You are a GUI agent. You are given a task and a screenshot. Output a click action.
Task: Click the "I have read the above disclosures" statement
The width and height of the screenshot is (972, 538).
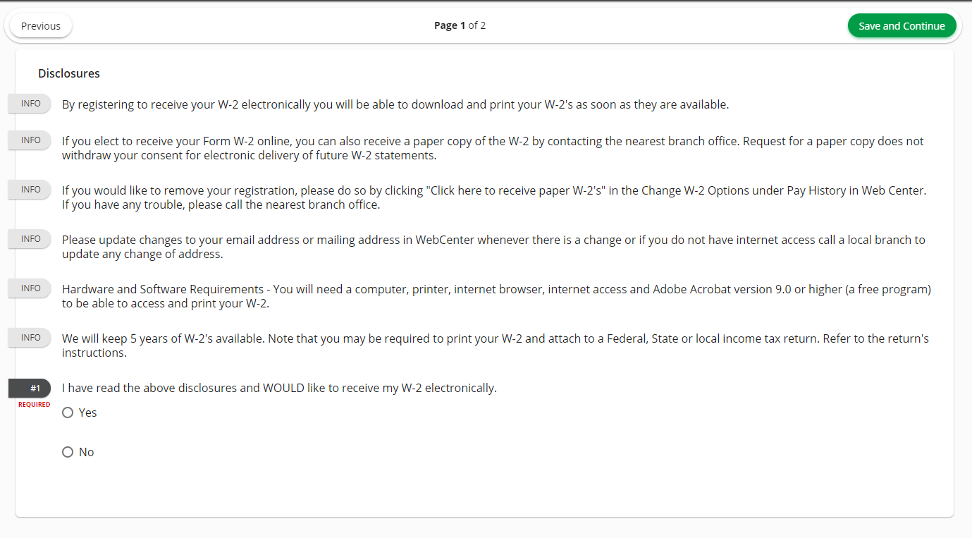click(x=279, y=388)
